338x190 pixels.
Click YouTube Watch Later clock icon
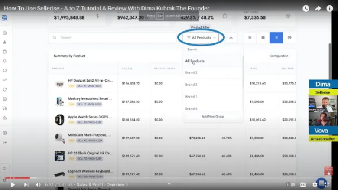(306, 8)
